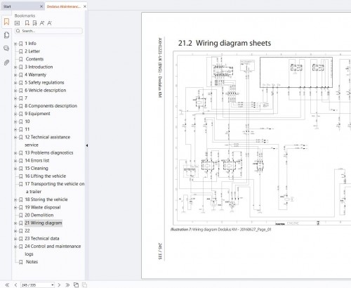Jump to 7 bookmark entry
Screen dimensions: 351x288
point(26,98)
